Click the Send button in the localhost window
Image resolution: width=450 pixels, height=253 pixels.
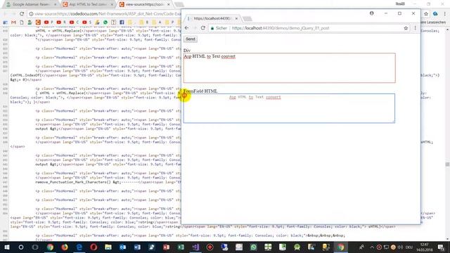coord(191,39)
